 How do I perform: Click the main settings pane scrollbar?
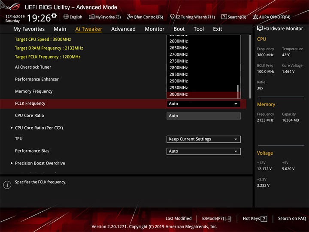(x=250, y=67)
